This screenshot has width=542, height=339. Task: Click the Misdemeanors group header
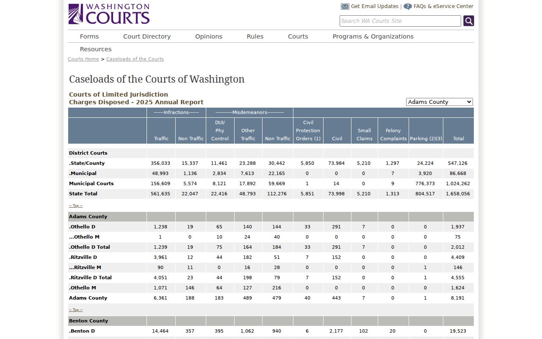pos(249,112)
